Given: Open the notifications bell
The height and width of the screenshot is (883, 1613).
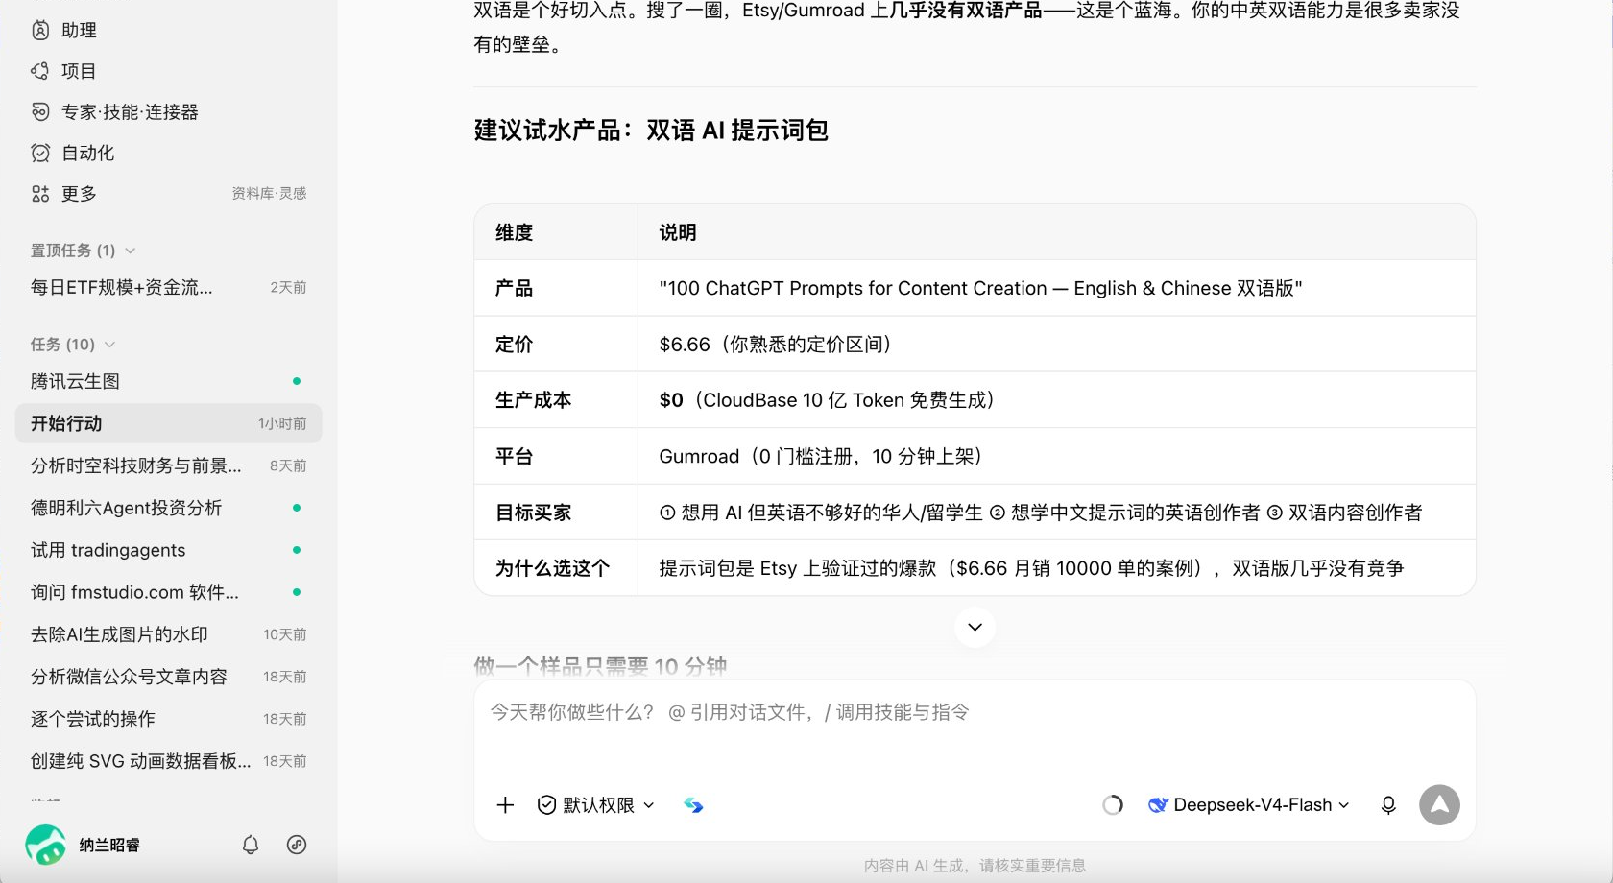Looking at the screenshot, I should coord(251,845).
